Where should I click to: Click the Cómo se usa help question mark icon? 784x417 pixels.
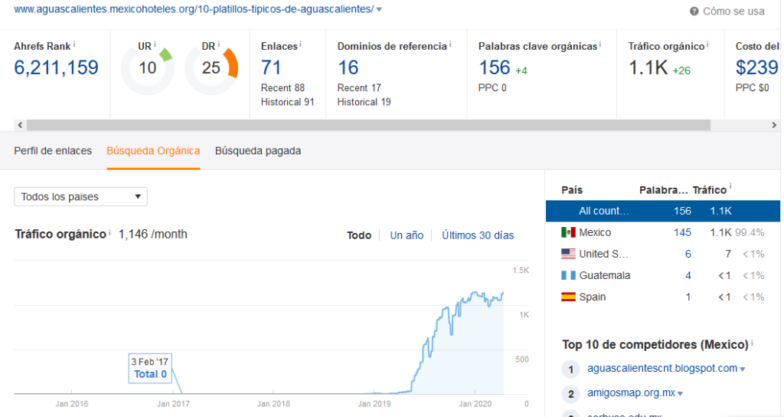[694, 11]
